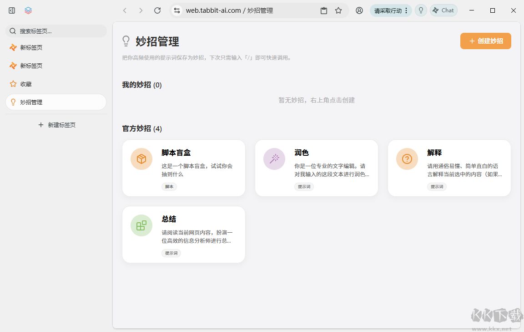This screenshot has height=332, width=524.
Task: Bookmark the page with the star icon
Action: pyautogui.click(x=339, y=10)
